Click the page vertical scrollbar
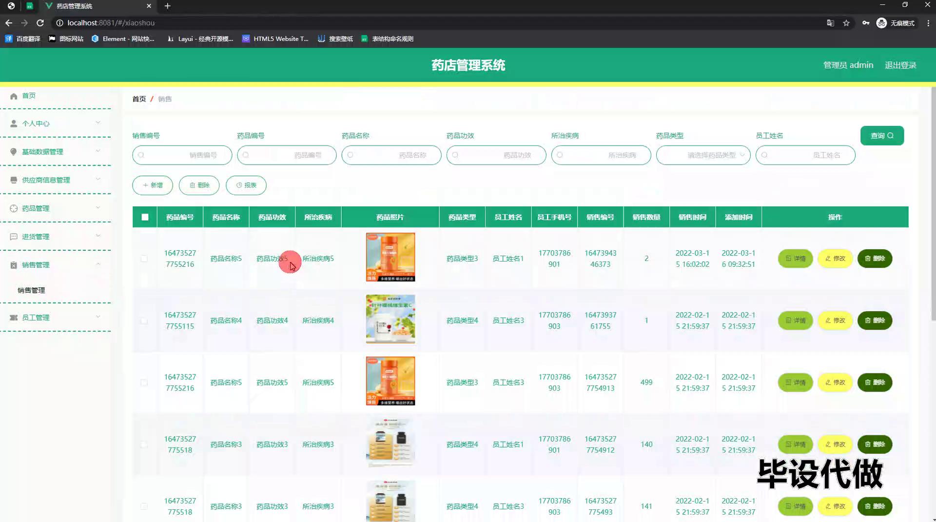This screenshot has height=522, width=936. [933, 205]
